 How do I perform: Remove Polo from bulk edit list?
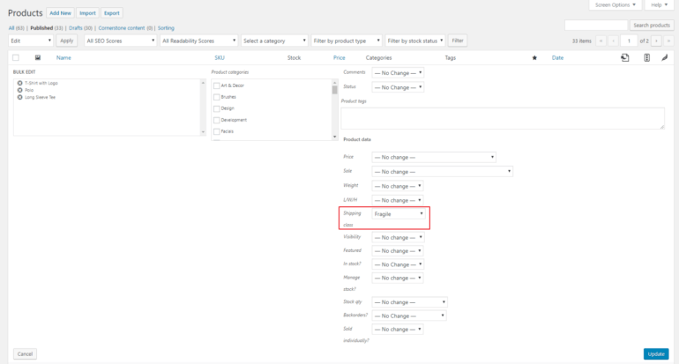(x=20, y=90)
